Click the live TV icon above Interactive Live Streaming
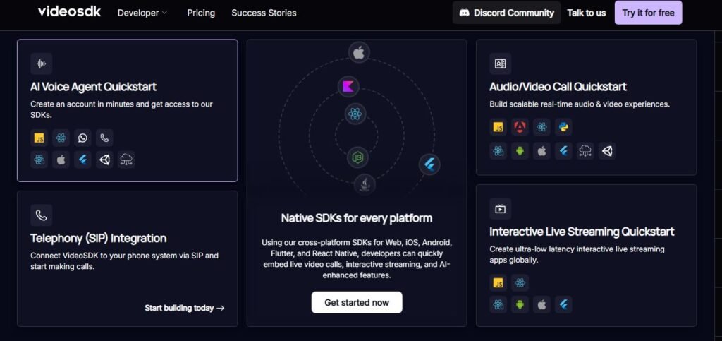The image size is (722, 341). (500, 208)
